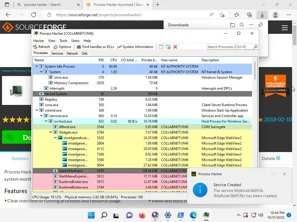Click the red X terminate toolbar icon

click(175, 47)
